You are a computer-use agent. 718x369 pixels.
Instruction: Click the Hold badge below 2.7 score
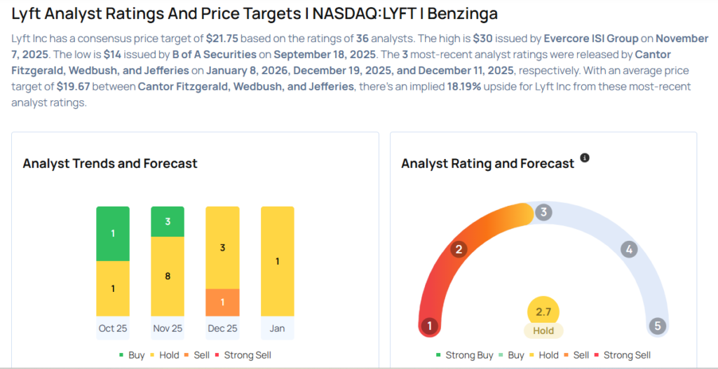click(x=543, y=330)
